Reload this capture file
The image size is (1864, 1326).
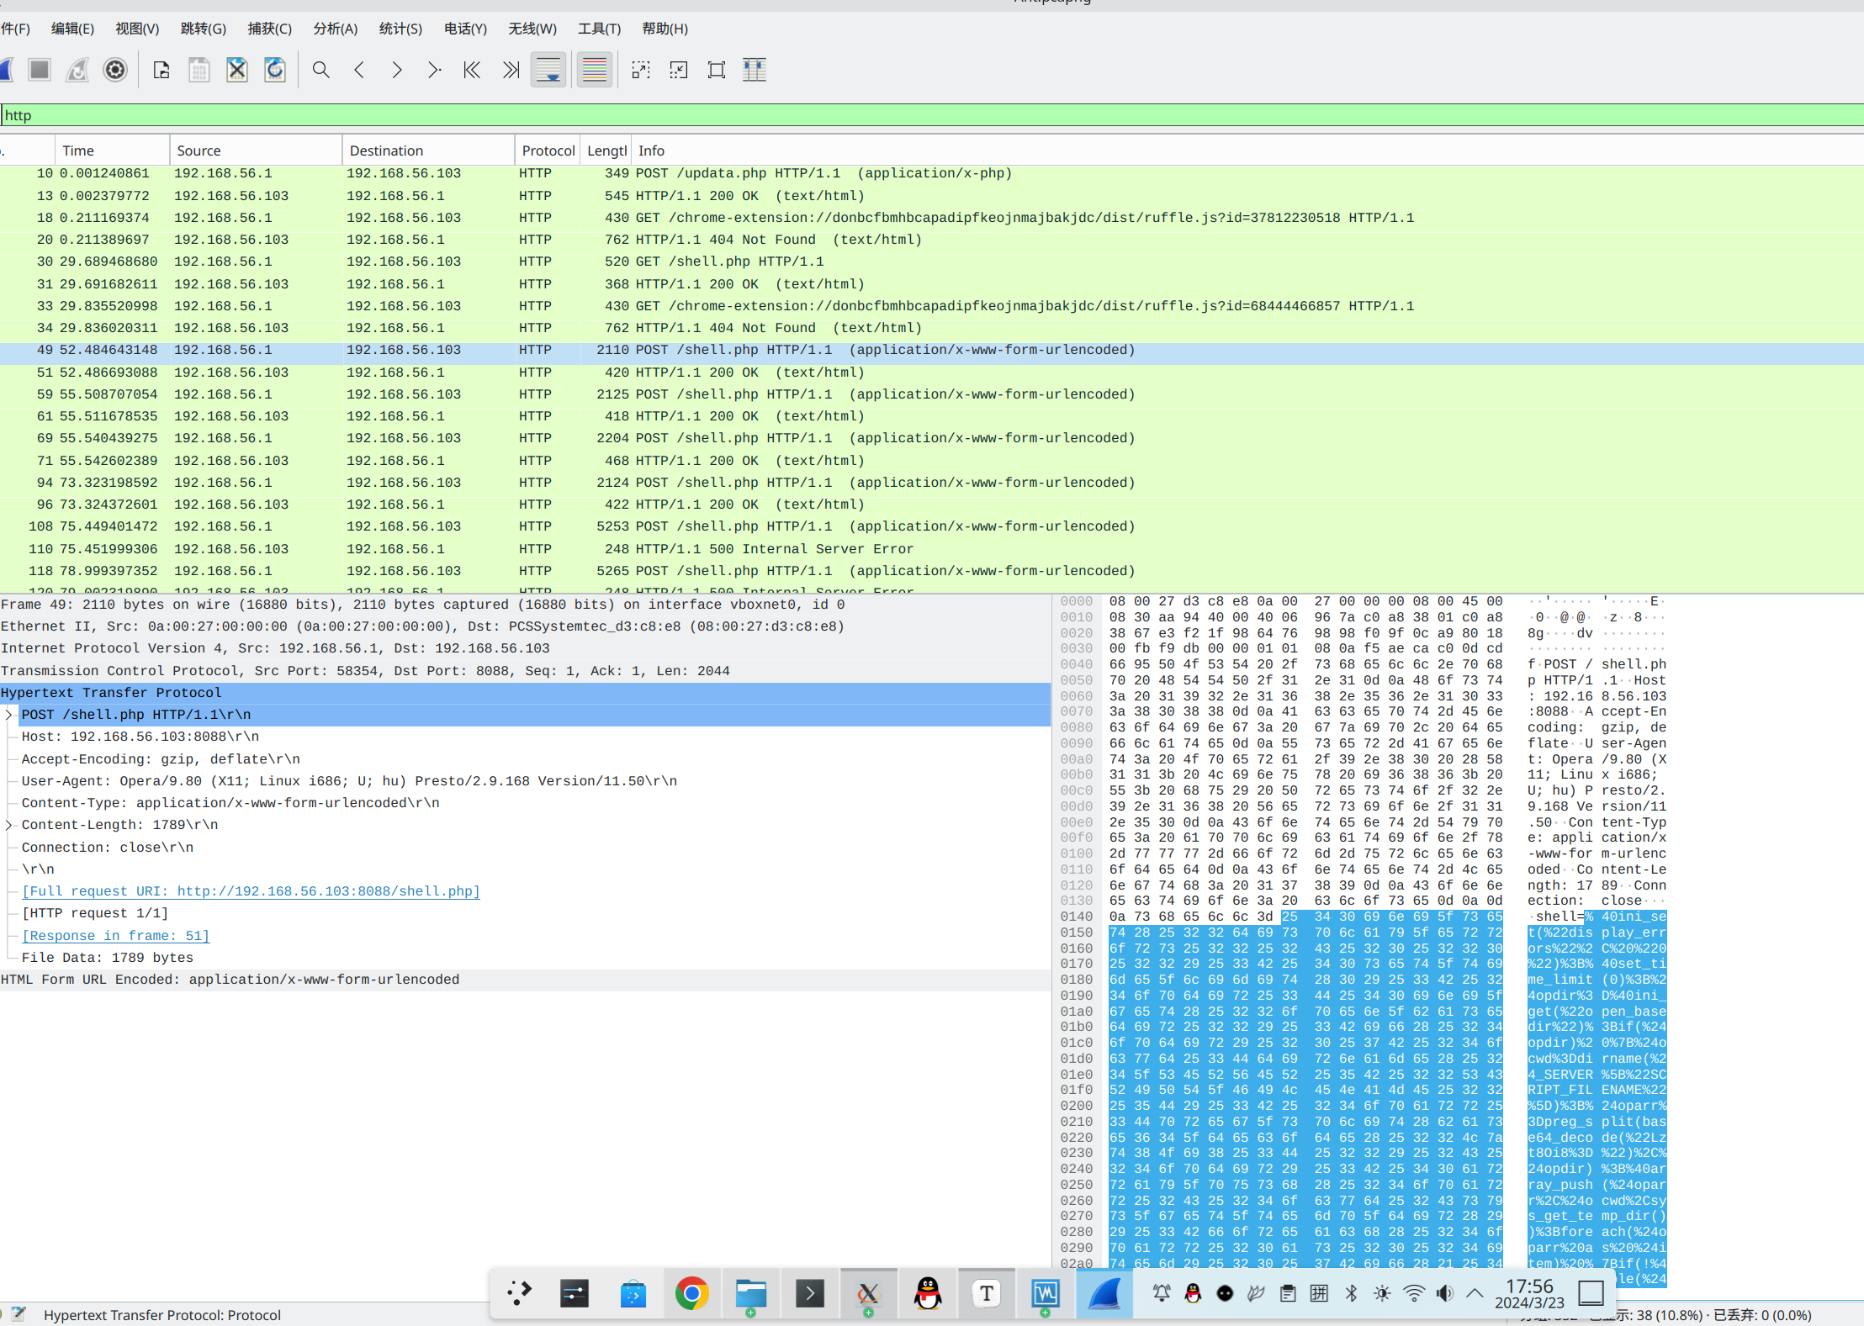275,70
